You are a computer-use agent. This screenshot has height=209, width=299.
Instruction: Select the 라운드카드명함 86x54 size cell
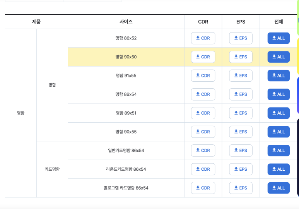[126, 169]
